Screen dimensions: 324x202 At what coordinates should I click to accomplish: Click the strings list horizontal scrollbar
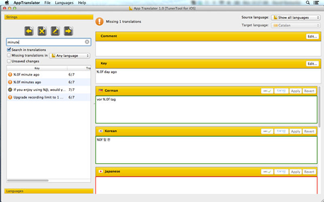click(28, 180)
